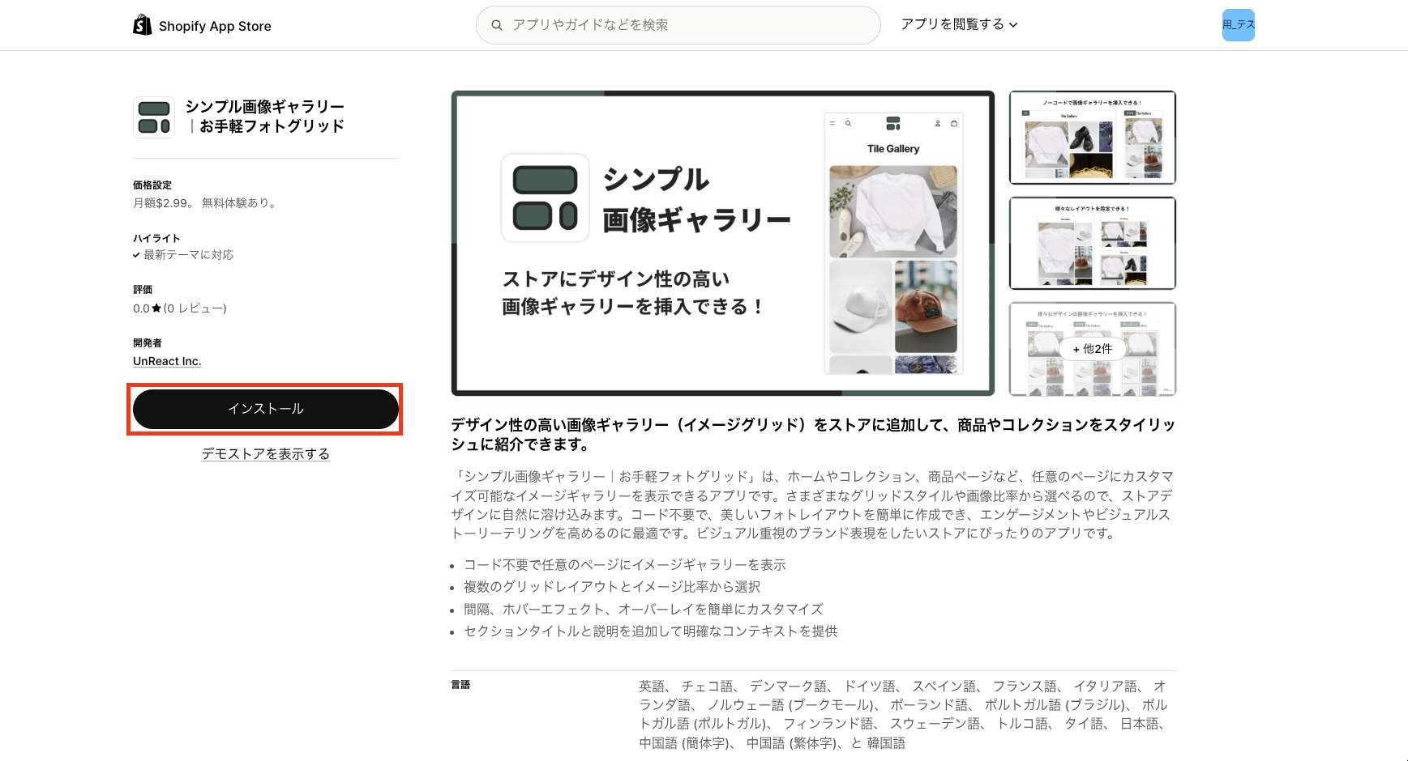Click the large main promotional screenshot
Viewport: 1408px width, 761px height.
click(723, 243)
